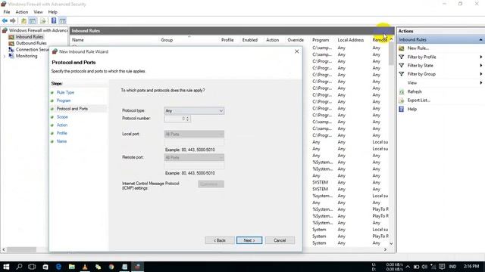Screen dimensions: 485x272
Task: Click Help in the Actions pane
Action: (412, 109)
